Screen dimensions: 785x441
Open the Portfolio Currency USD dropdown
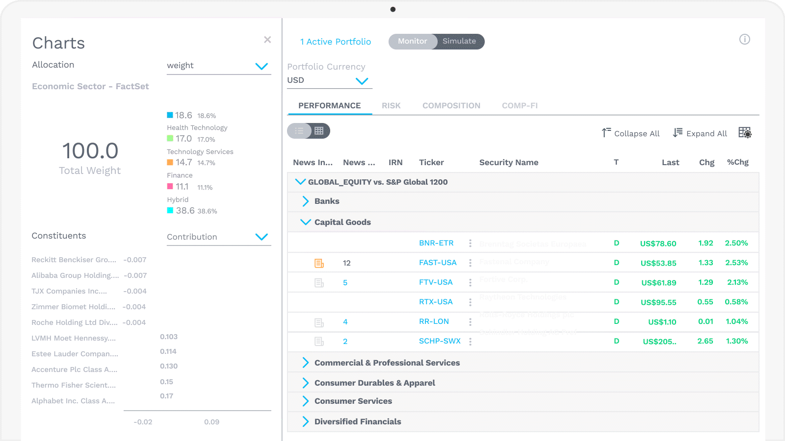click(330, 80)
